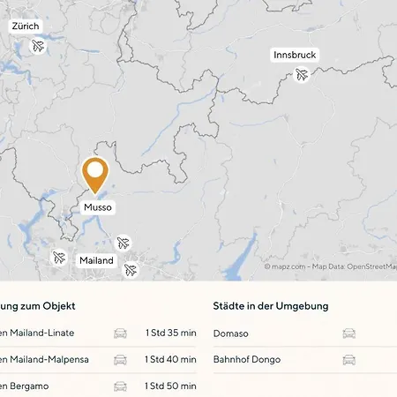Select the Zürich map label
Image resolution: width=397 pixels, height=397 pixels.
(x=26, y=26)
